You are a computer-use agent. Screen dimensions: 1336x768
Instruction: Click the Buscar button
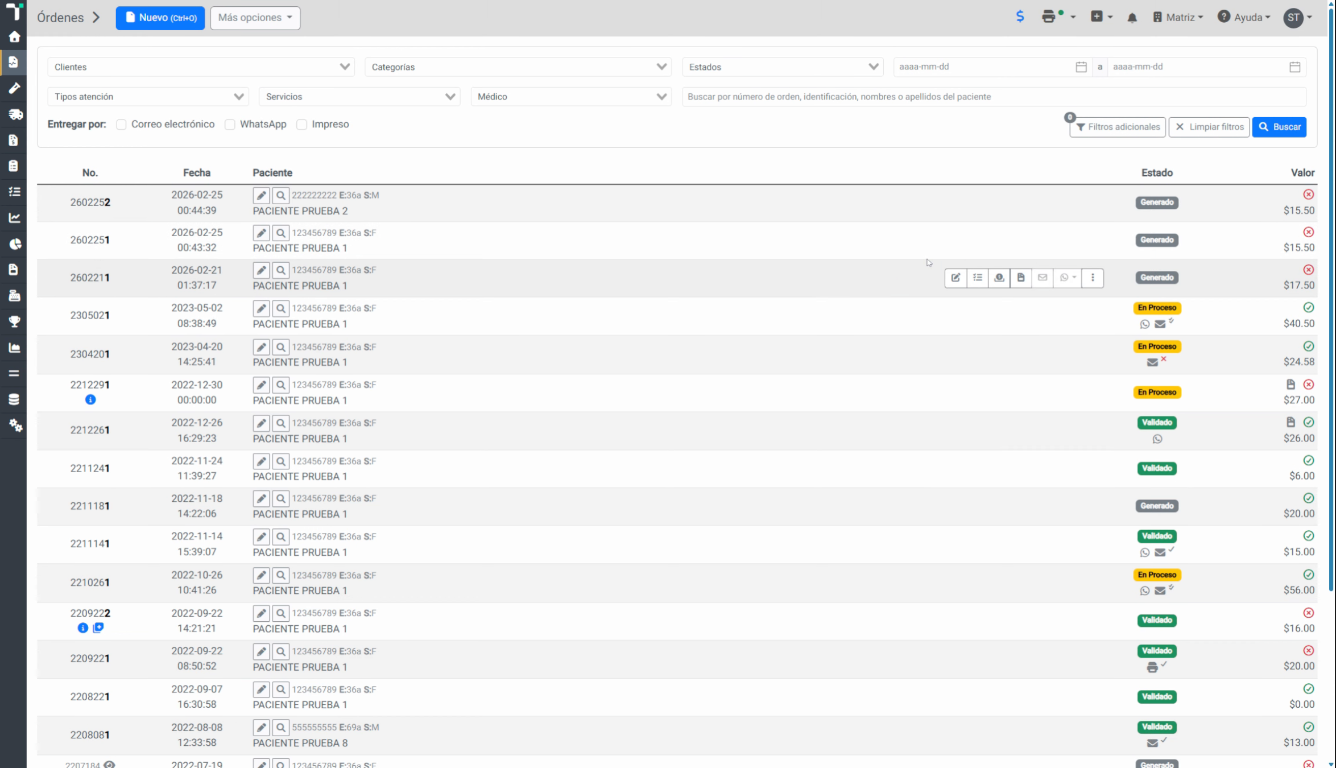(x=1279, y=127)
